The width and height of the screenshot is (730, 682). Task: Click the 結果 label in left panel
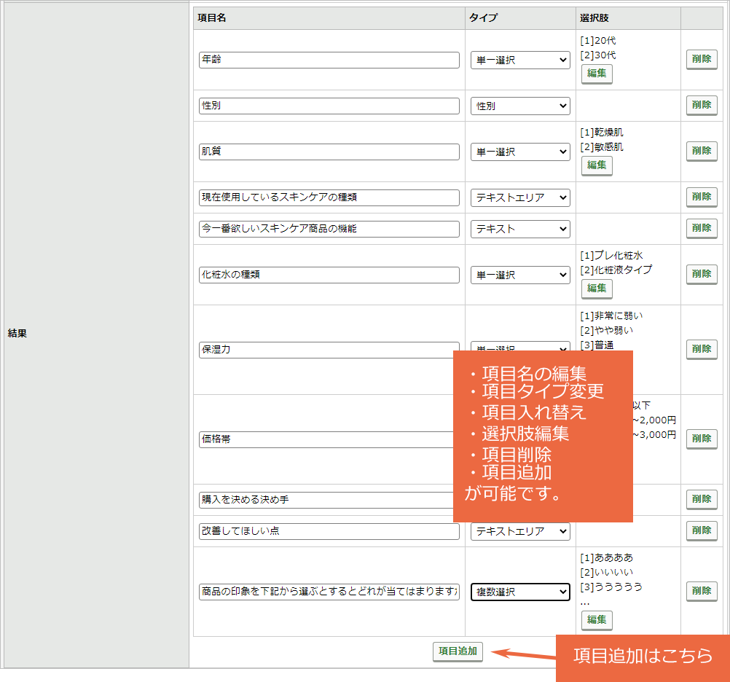(x=17, y=333)
